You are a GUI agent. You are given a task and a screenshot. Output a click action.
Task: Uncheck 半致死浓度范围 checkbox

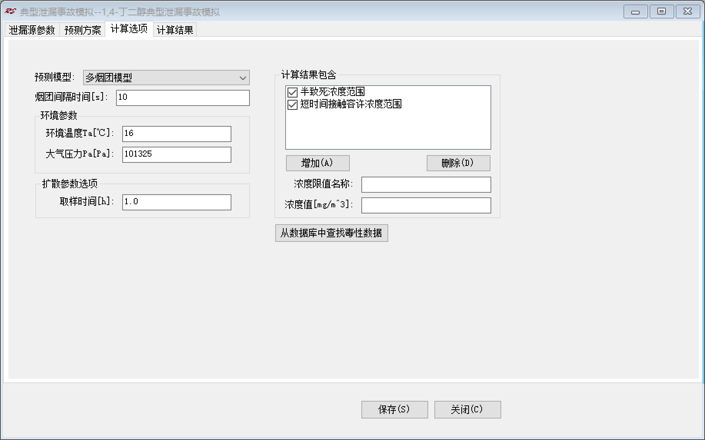(293, 92)
